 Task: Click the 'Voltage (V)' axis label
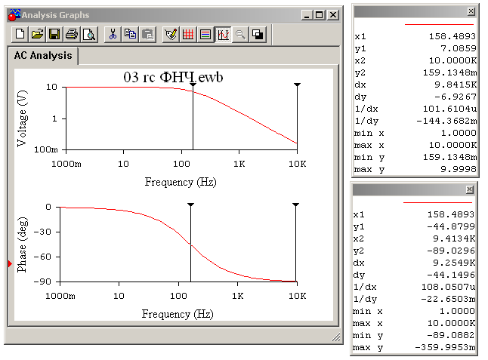[x=22, y=118]
